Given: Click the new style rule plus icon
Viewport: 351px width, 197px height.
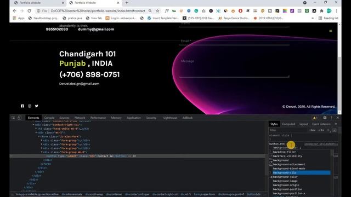Looking at the screenshot, I should pos(328,130).
